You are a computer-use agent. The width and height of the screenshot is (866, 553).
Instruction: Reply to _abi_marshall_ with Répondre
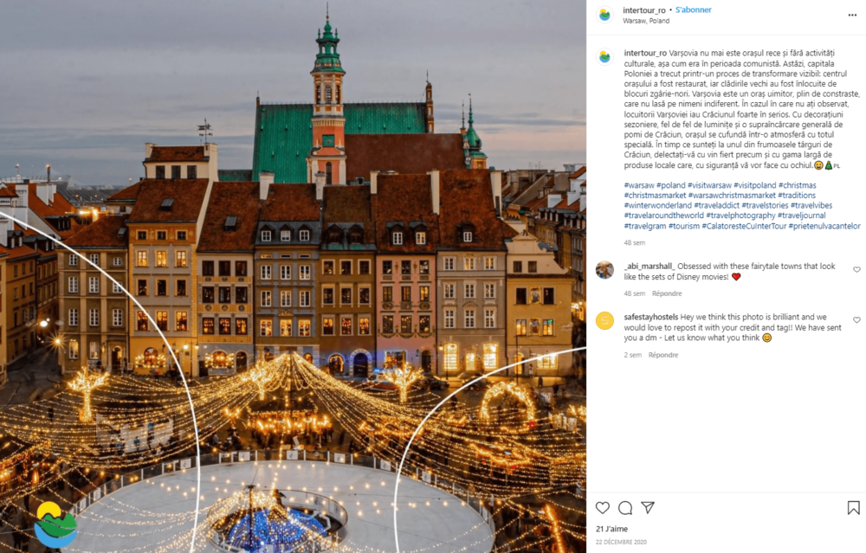pos(667,293)
